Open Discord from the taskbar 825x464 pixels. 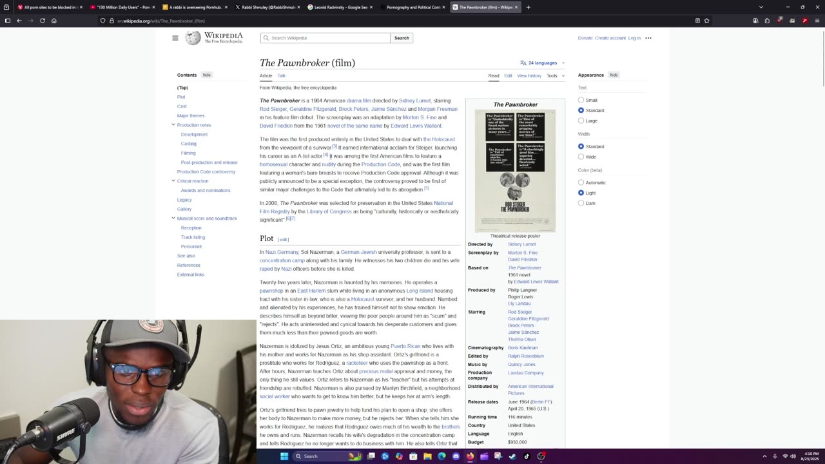(456, 456)
